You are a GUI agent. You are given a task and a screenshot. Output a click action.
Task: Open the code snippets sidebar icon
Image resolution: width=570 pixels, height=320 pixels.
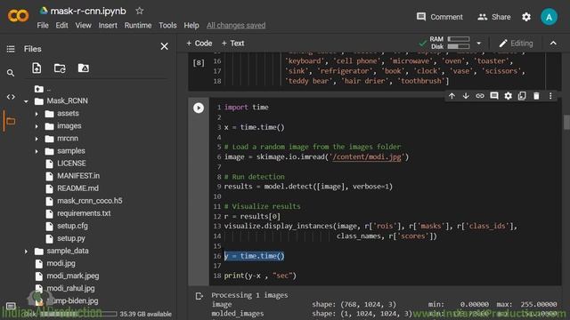pos(11,97)
